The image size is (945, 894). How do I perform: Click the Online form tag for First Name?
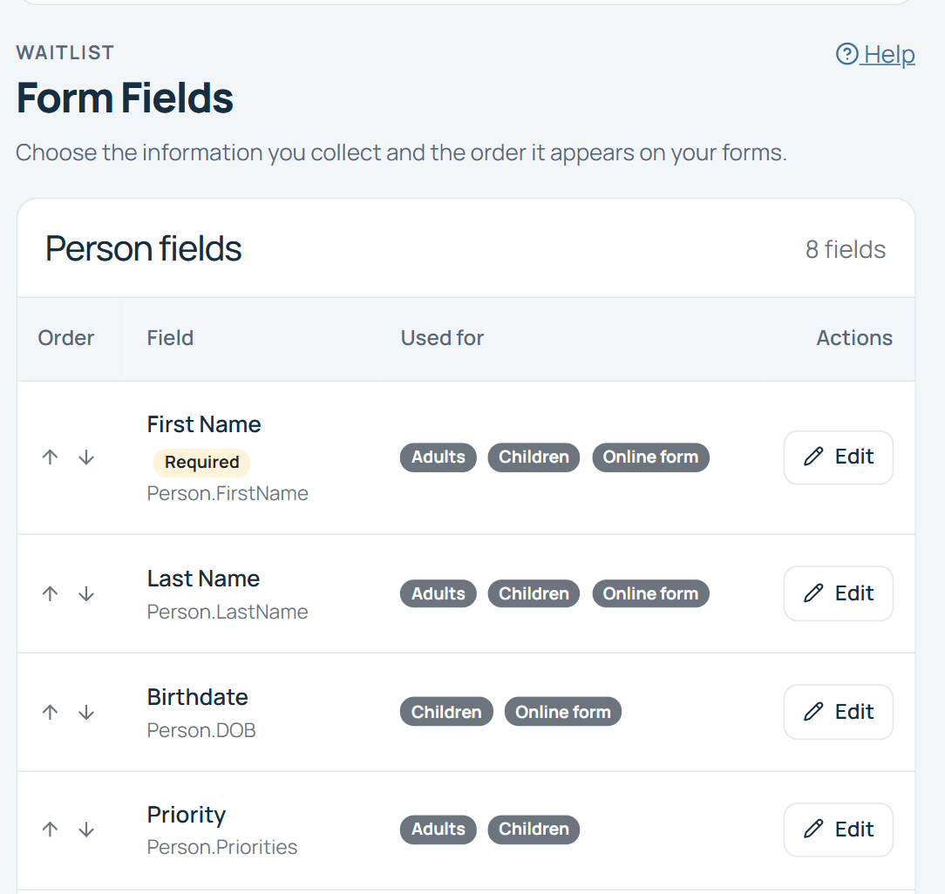coord(651,457)
